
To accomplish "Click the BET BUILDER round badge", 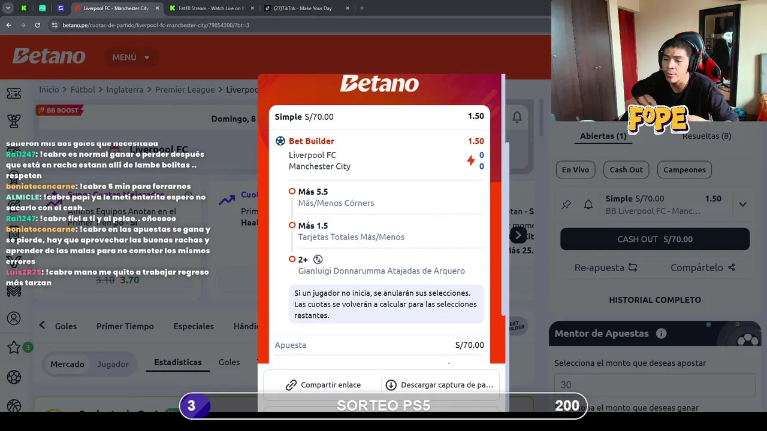I will tap(517, 326).
